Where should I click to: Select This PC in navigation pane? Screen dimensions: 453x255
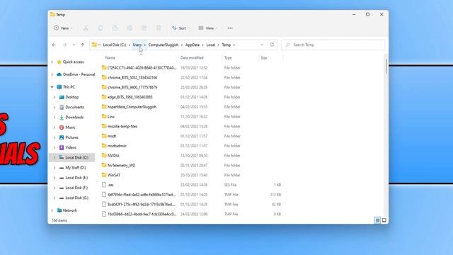66,86
